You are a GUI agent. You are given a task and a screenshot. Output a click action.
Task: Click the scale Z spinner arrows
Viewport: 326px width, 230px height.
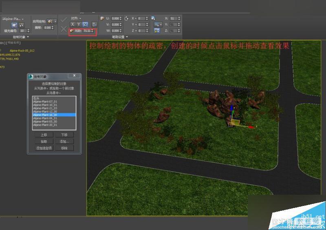point(179,31)
